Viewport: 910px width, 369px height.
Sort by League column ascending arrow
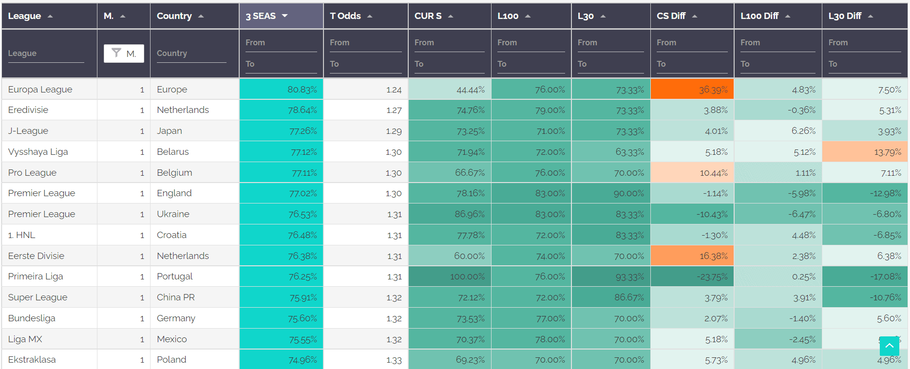click(50, 17)
